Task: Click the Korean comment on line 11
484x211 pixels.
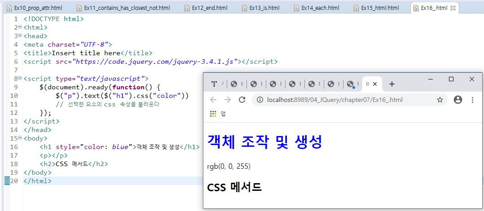Action: (x=107, y=104)
